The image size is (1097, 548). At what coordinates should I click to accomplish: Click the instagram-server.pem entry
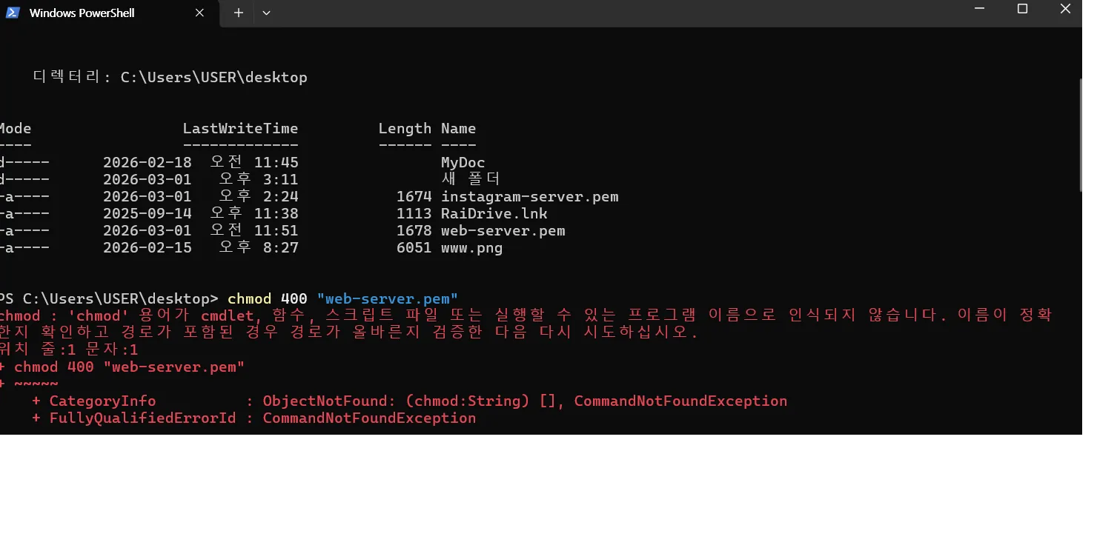(x=530, y=196)
